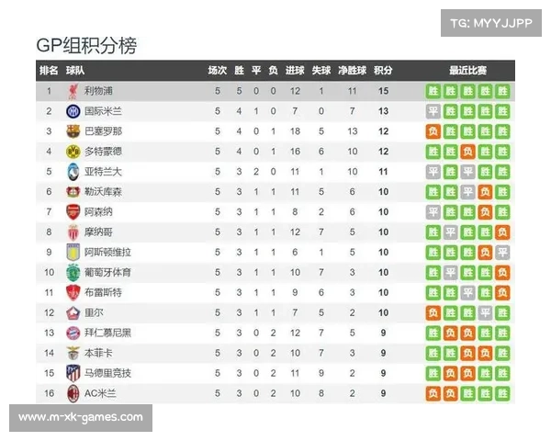Viewport: 551px width, 441px height.
Task: Click the 进球 column header
Action: 295,71
